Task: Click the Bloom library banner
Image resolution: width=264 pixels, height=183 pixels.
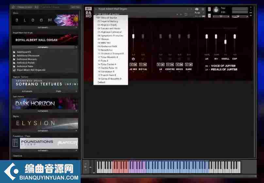Action: coord(45,20)
